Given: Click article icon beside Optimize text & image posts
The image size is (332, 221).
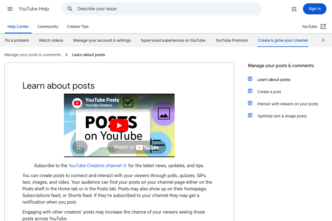Looking at the screenshot, I should pyautogui.click(x=250, y=115).
